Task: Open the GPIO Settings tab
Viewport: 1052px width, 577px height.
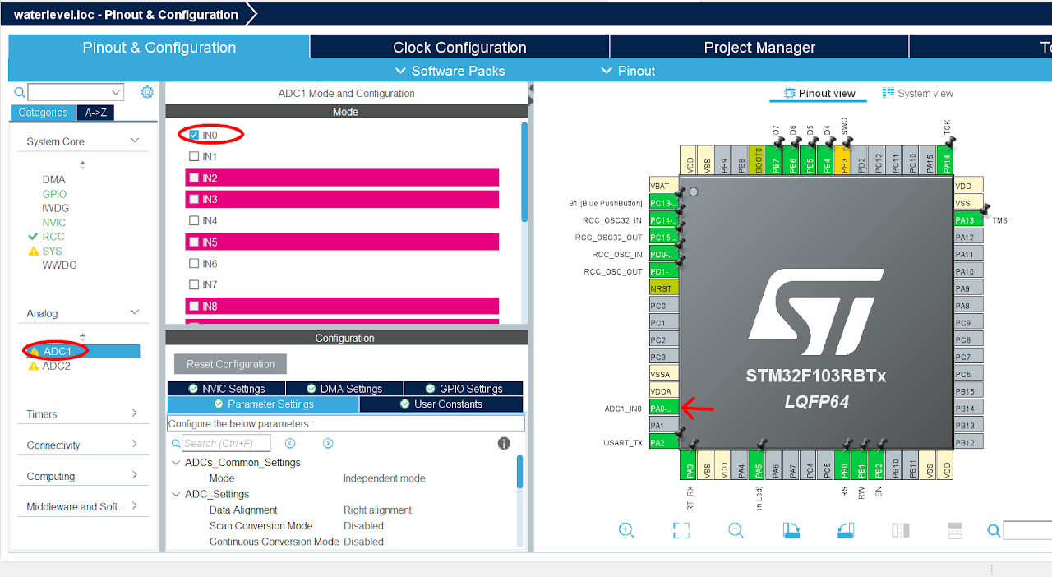Action: 464,389
